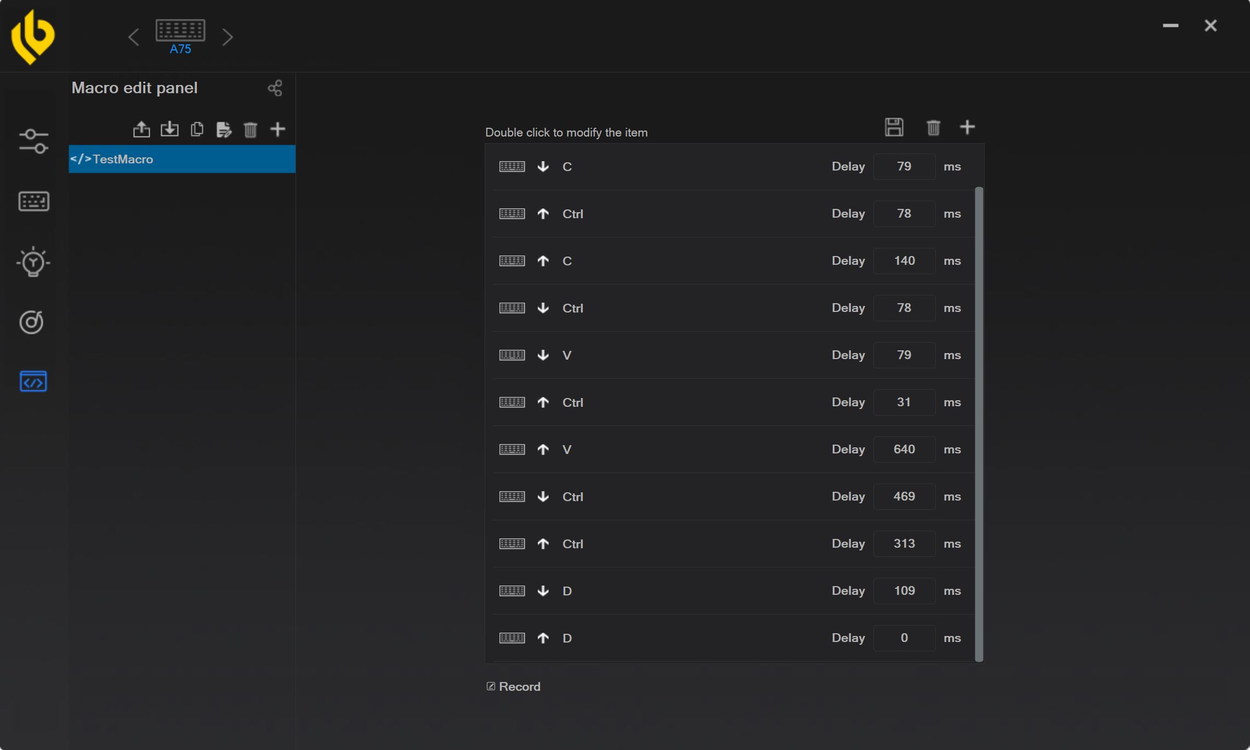
Task: Go to previous device with left chevron
Action: point(133,37)
